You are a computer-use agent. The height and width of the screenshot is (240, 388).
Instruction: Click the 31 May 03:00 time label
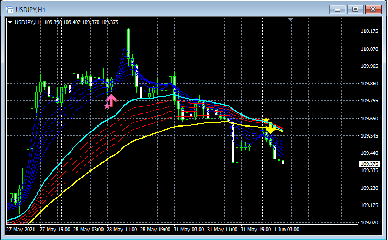coord(189,230)
